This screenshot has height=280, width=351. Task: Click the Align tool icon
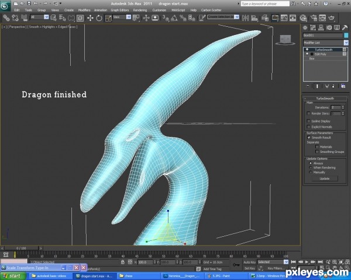tap(254, 18)
